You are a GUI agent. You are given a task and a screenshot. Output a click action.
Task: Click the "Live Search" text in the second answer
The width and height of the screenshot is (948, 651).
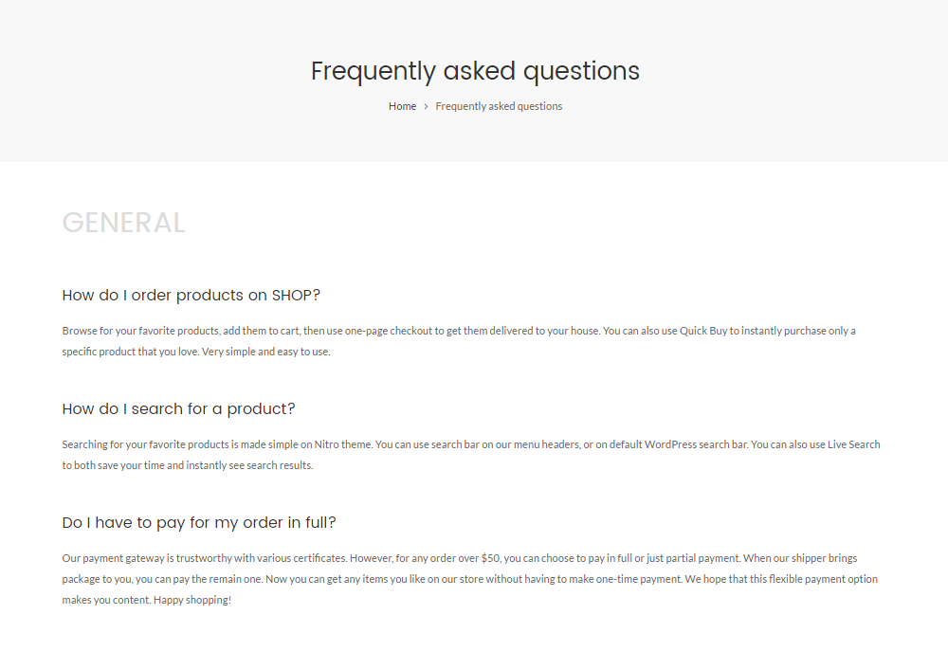tap(854, 444)
